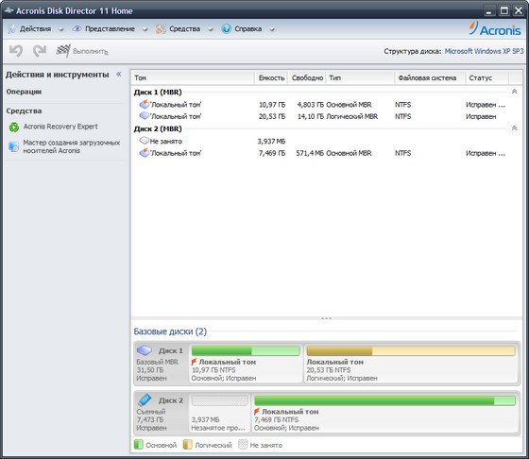
Task: Click the 20,53 ГБ NTFS label
Action: (x=329, y=370)
